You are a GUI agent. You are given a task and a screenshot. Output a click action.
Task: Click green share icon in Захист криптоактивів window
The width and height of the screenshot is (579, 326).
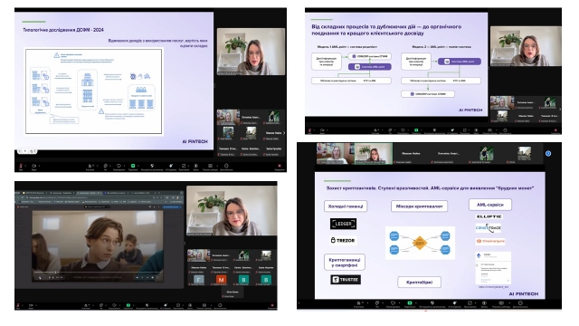coord(410,302)
